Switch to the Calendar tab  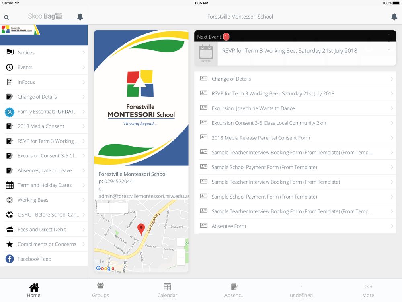pyautogui.click(x=167, y=290)
